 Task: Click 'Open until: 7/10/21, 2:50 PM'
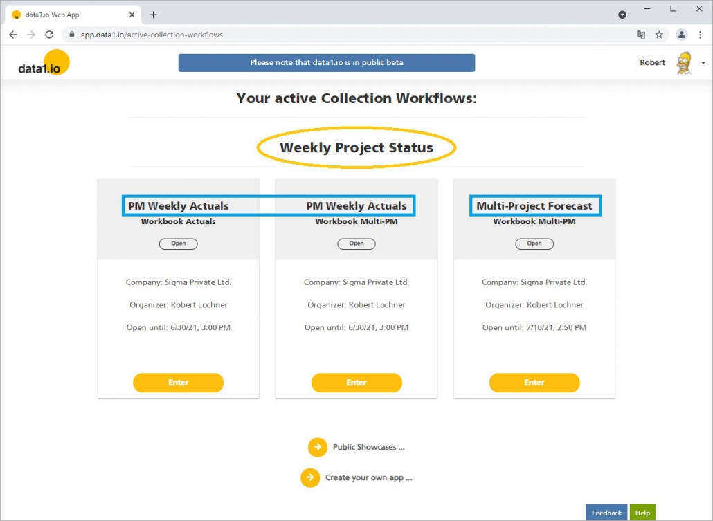click(534, 327)
